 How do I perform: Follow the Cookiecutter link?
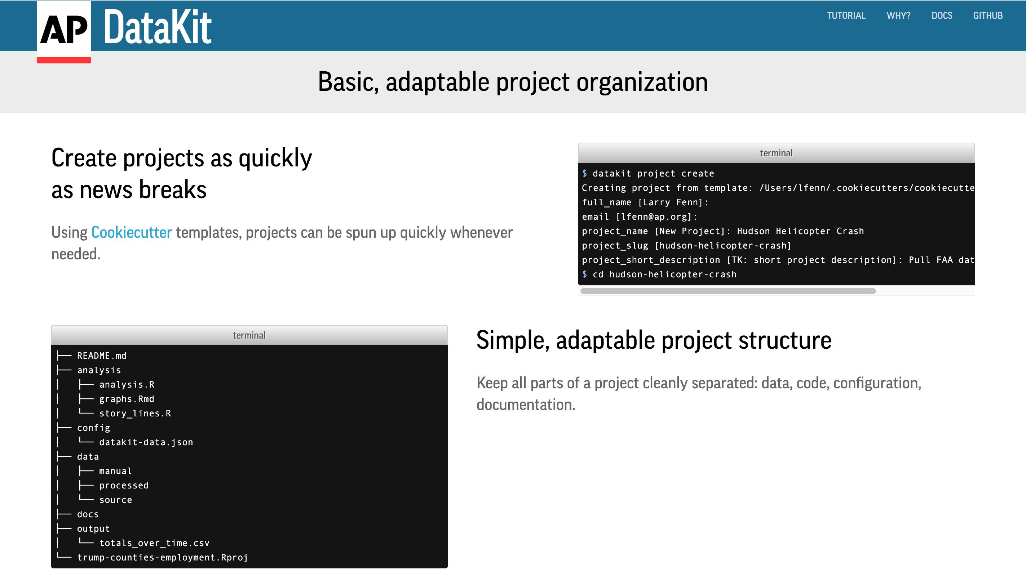(132, 232)
